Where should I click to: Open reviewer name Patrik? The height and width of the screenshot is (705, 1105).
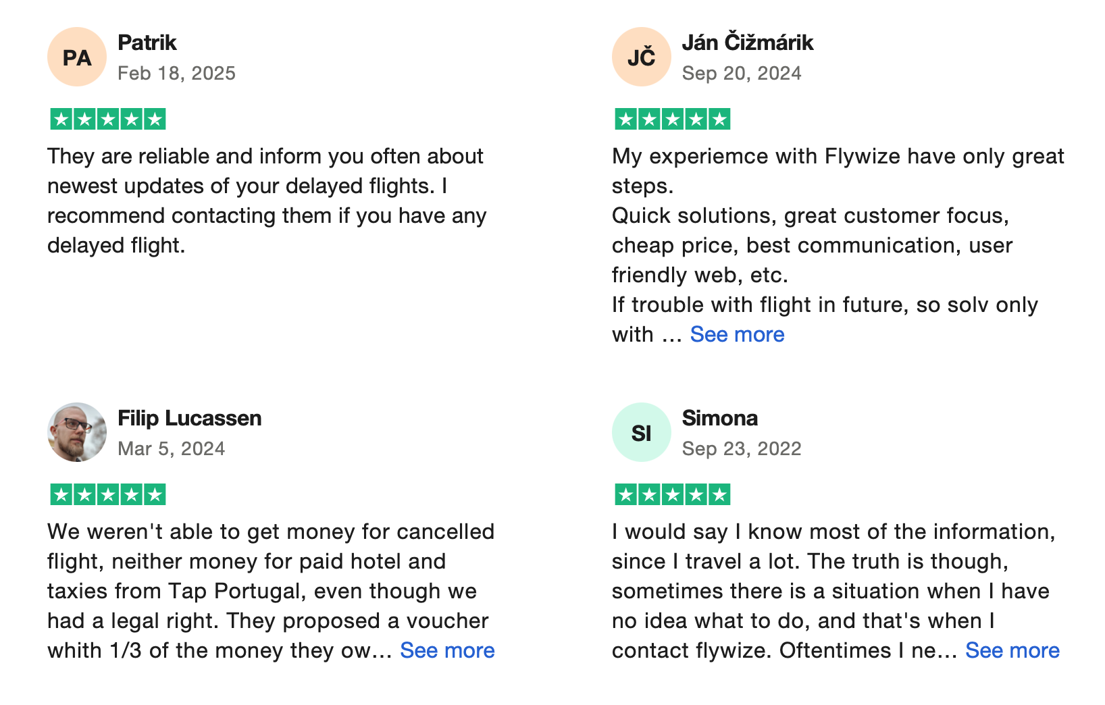(147, 43)
